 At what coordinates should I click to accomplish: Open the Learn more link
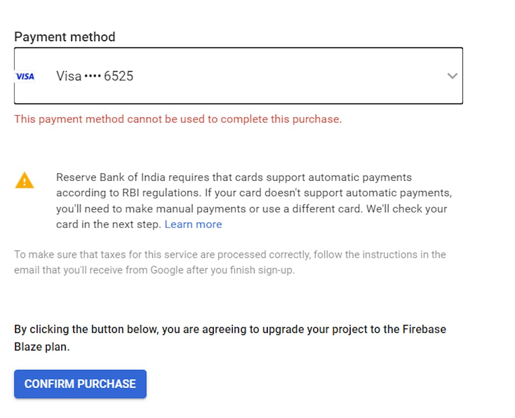tap(193, 224)
